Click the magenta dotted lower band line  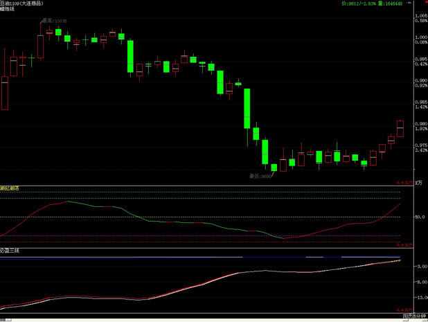(x=208, y=235)
